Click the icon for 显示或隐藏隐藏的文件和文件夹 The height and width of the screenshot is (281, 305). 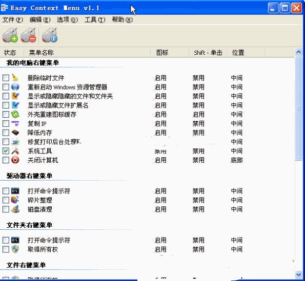click(15, 96)
